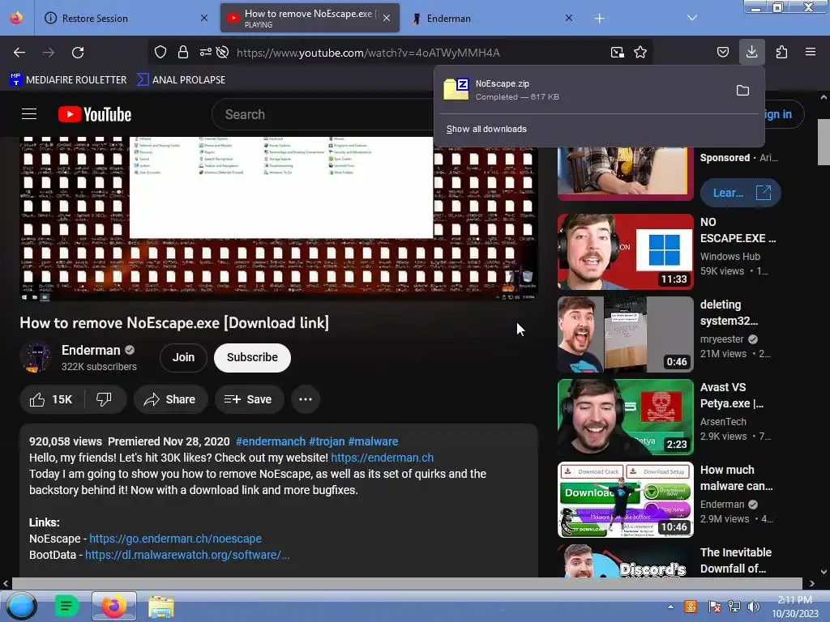This screenshot has height=622, width=830.
Task: Open the go.enderman.ch/noescape link
Action: pyautogui.click(x=175, y=539)
